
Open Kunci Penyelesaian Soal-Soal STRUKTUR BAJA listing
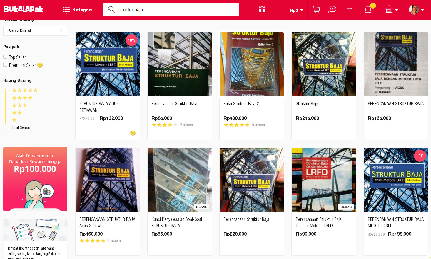[x=177, y=222]
